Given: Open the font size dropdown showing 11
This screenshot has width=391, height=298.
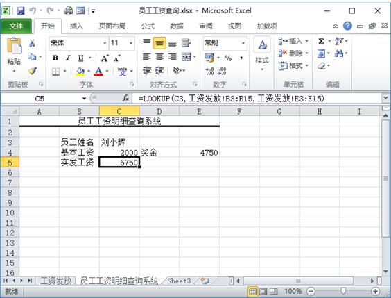Looking at the screenshot, I should [131, 43].
